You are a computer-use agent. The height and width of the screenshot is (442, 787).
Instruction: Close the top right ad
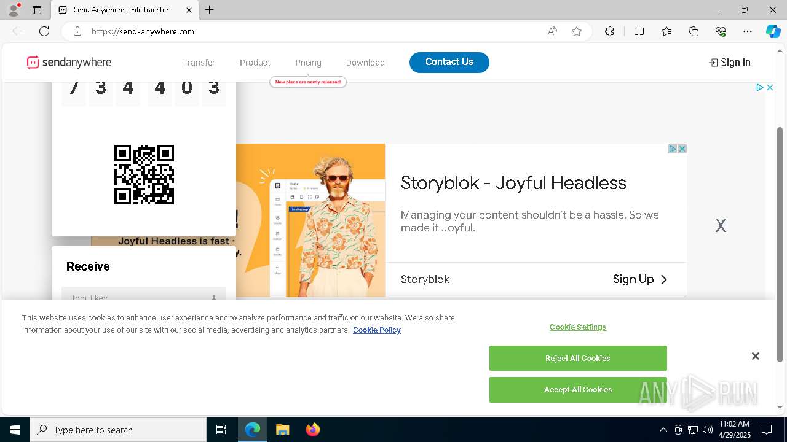pos(770,88)
